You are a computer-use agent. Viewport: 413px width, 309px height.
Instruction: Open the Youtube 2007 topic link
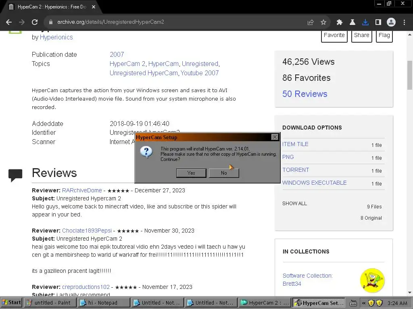click(x=199, y=73)
